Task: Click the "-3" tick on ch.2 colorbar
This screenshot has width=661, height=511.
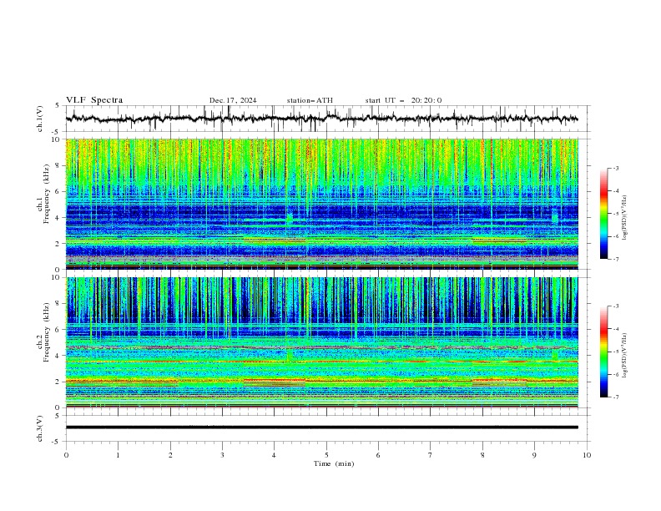Action: pyautogui.click(x=616, y=306)
